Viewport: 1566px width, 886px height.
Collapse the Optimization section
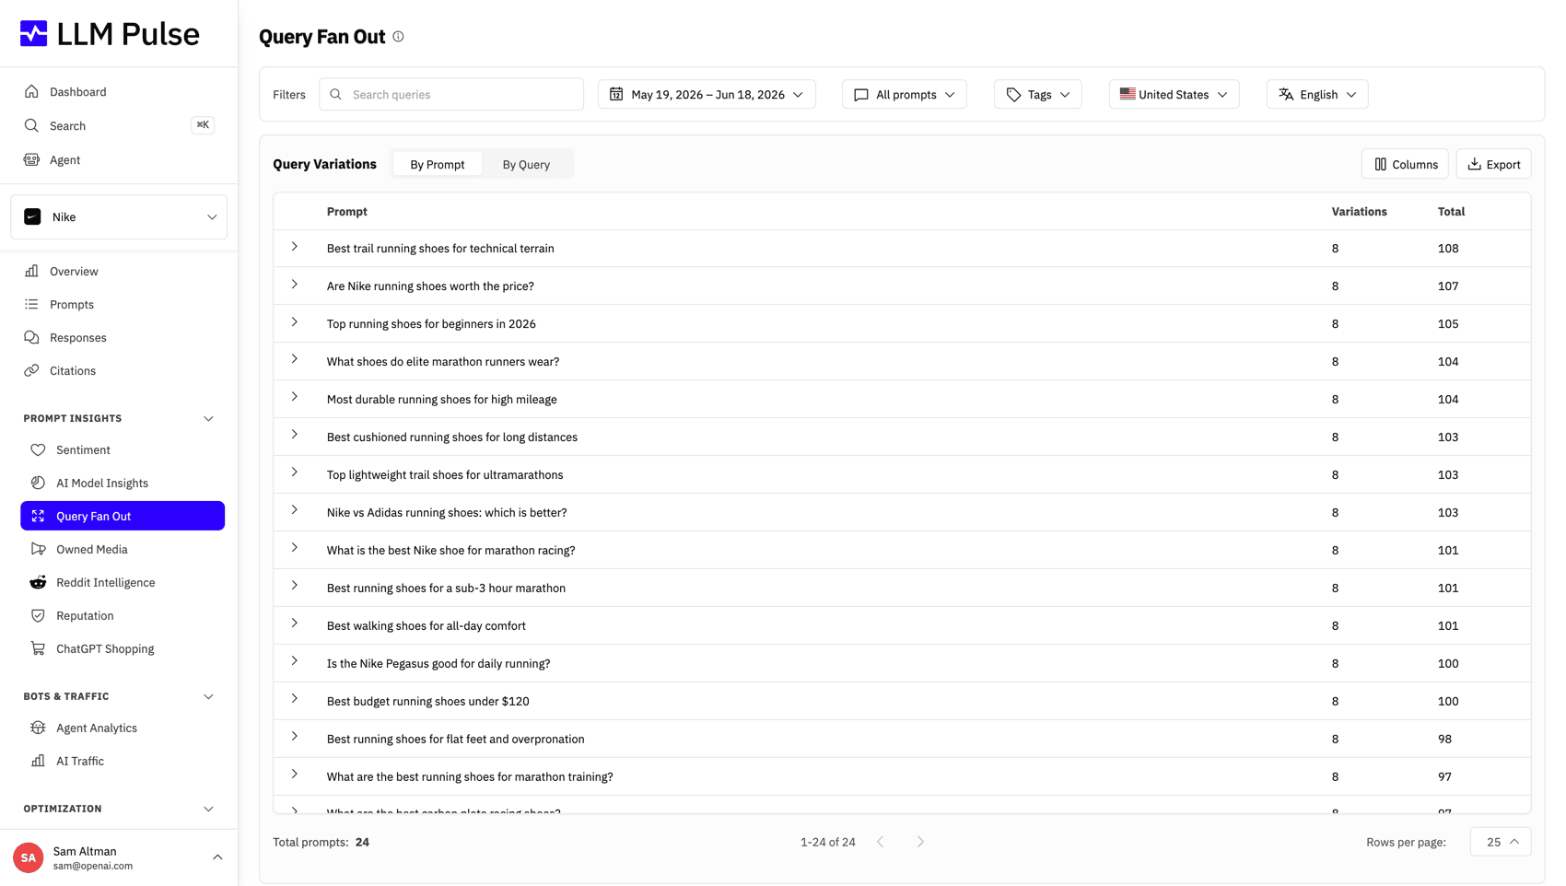pyautogui.click(x=208, y=809)
